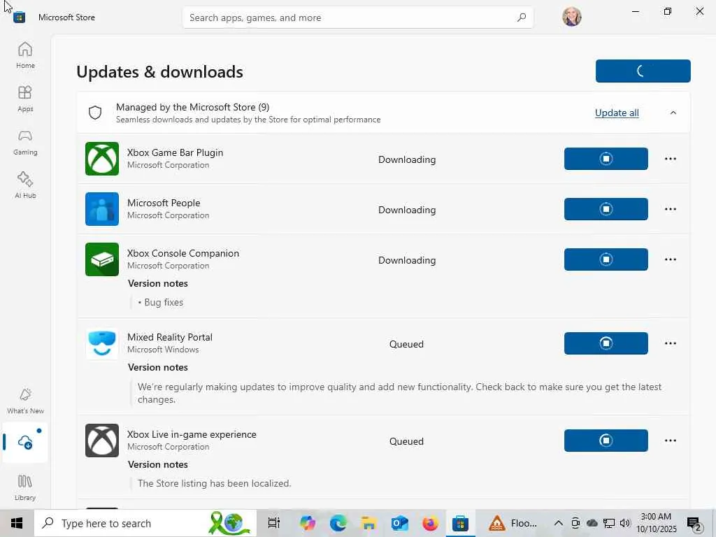This screenshot has height=537, width=716.
Task: Open Task View on the taskbar
Action: click(273, 523)
